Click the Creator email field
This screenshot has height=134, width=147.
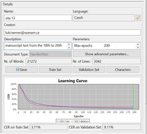72,33
